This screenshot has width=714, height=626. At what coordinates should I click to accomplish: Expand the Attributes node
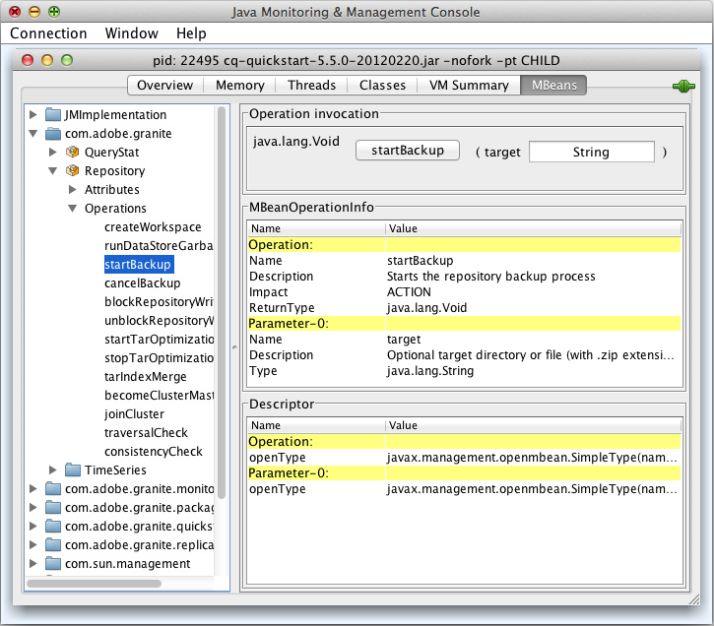click(73, 189)
